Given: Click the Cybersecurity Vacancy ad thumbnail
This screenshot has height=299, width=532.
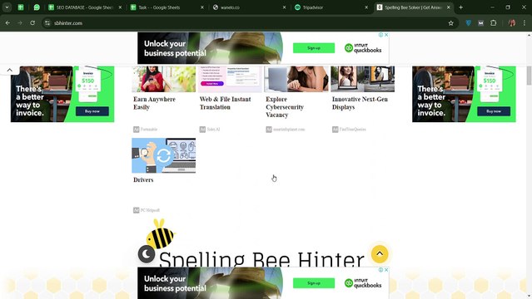Looking at the screenshot, I should (296, 79).
